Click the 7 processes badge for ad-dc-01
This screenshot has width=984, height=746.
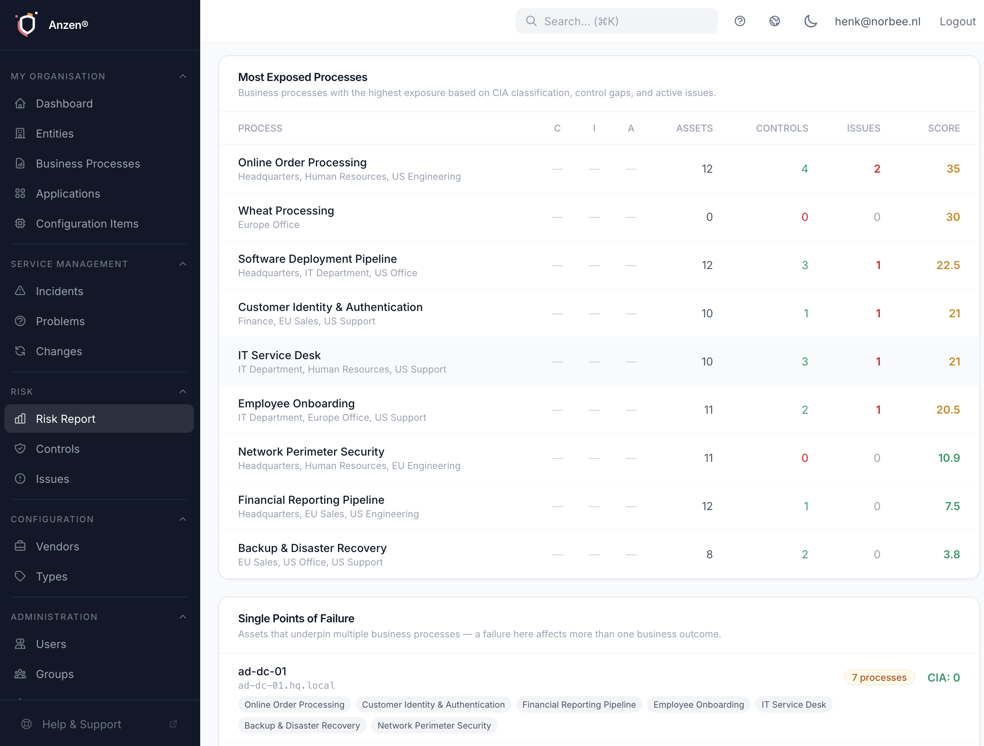tap(879, 677)
